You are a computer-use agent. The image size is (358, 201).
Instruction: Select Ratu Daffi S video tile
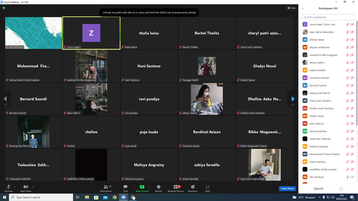pyautogui.click(x=91, y=99)
